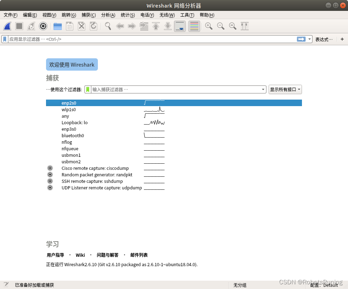Open the 表达式 expression builder
Screen dimensions: 348x289
coord(324,39)
